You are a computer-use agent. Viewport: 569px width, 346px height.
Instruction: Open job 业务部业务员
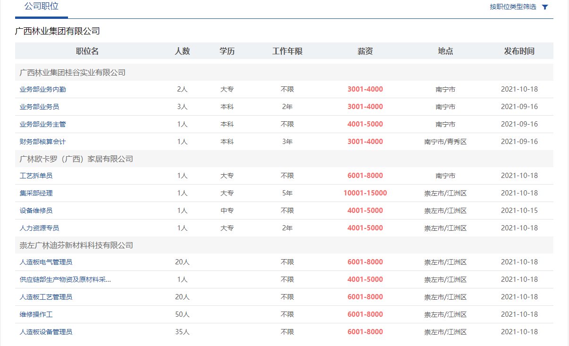click(x=40, y=107)
